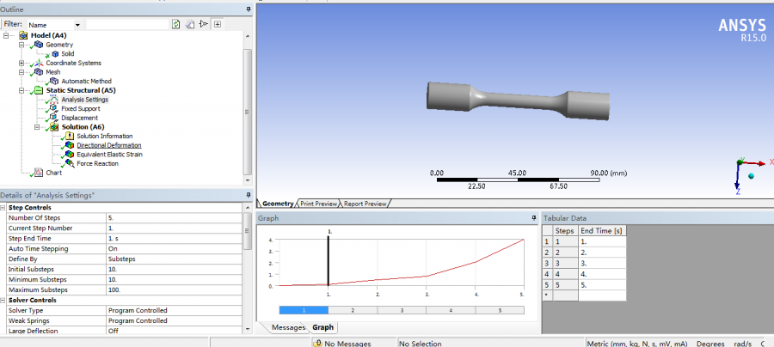Screen dimensions: 774x347
Task: Switch to the Messages tab
Action: (x=288, y=327)
